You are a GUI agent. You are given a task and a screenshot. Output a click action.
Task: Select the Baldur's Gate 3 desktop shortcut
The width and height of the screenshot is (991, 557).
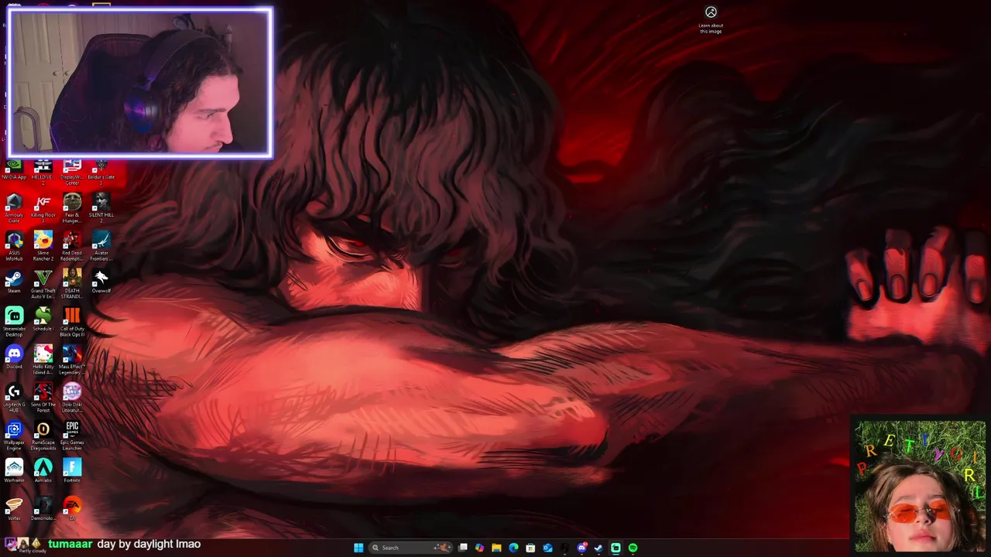[x=101, y=171]
